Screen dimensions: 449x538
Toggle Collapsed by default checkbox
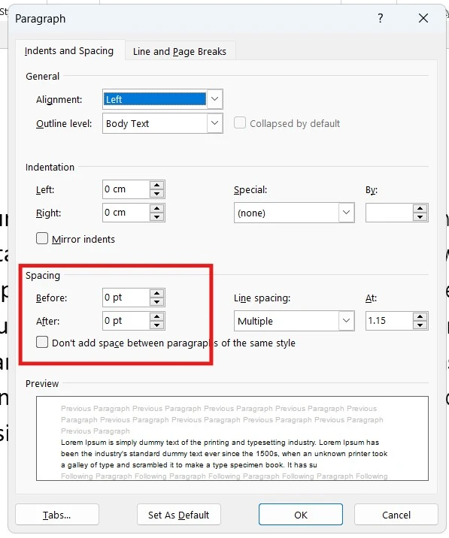[x=240, y=122]
